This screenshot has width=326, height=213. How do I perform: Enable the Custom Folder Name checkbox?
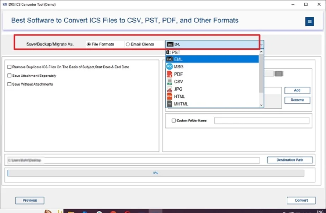[x=173, y=120]
